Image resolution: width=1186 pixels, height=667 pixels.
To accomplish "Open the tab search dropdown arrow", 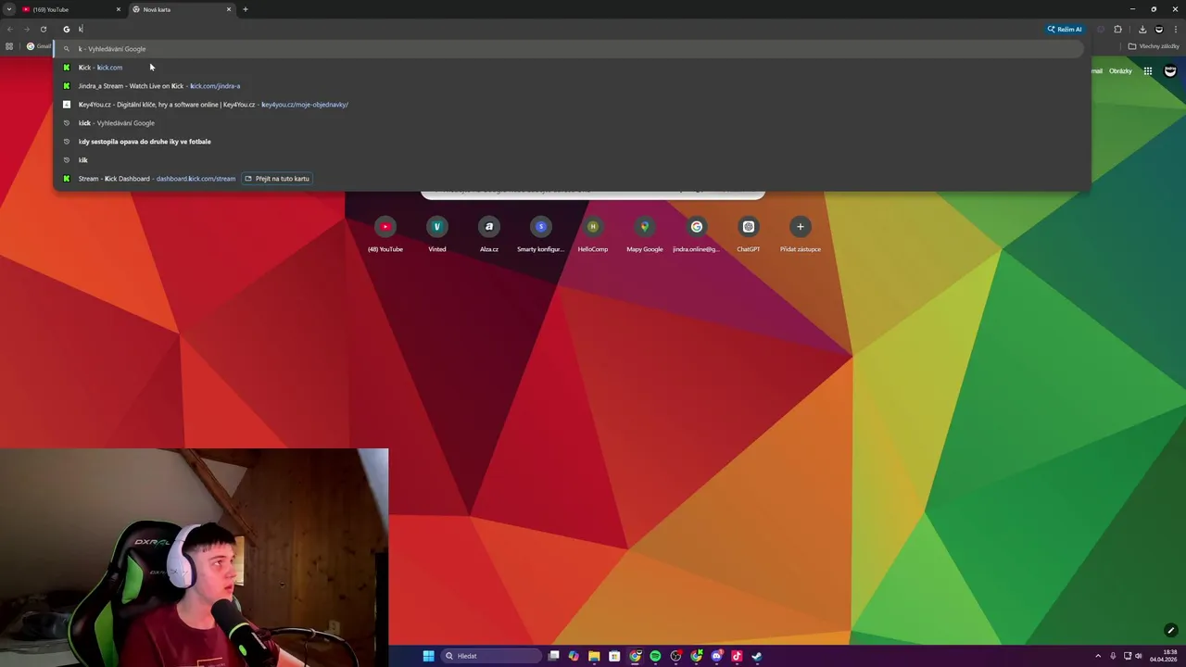I will point(9,9).
